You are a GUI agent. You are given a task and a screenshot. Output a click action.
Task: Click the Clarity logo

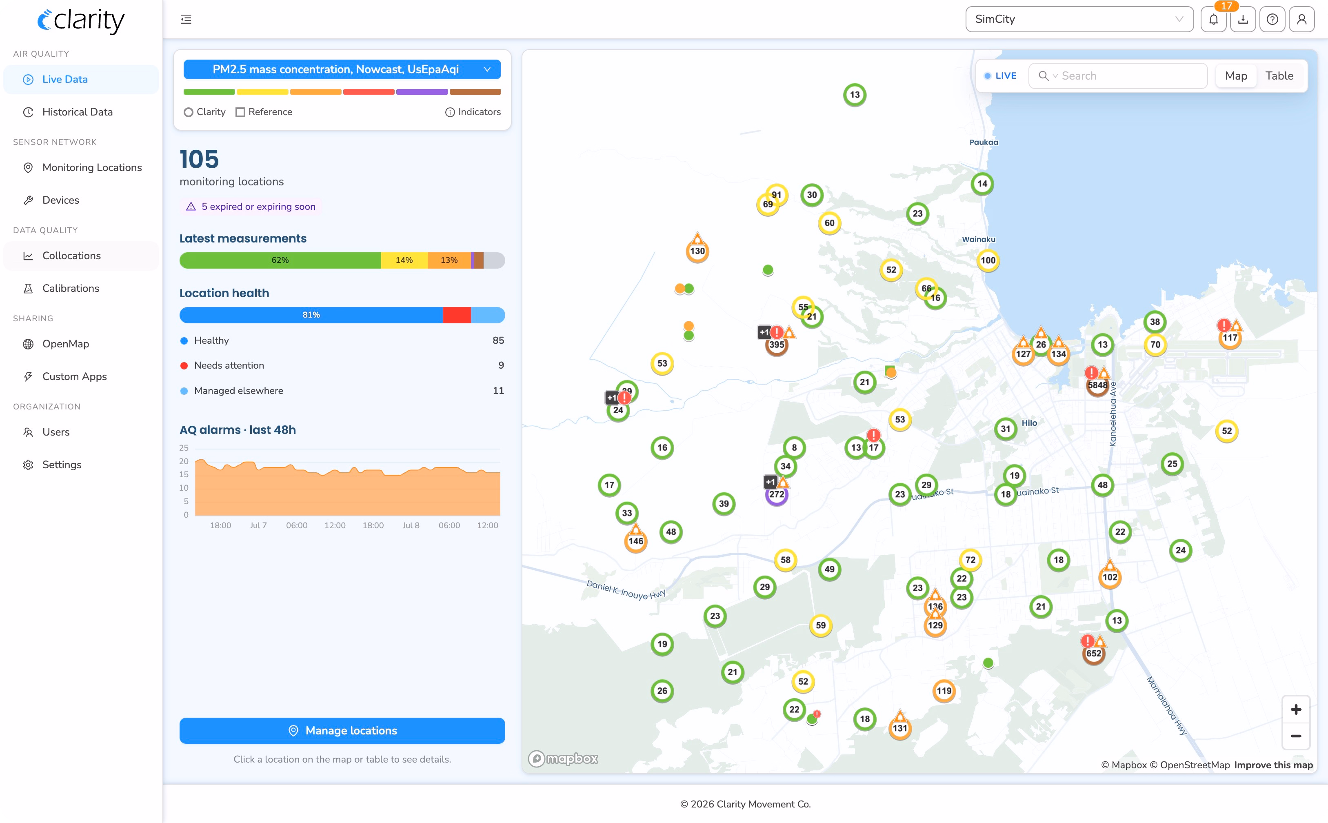click(x=81, y=21)
